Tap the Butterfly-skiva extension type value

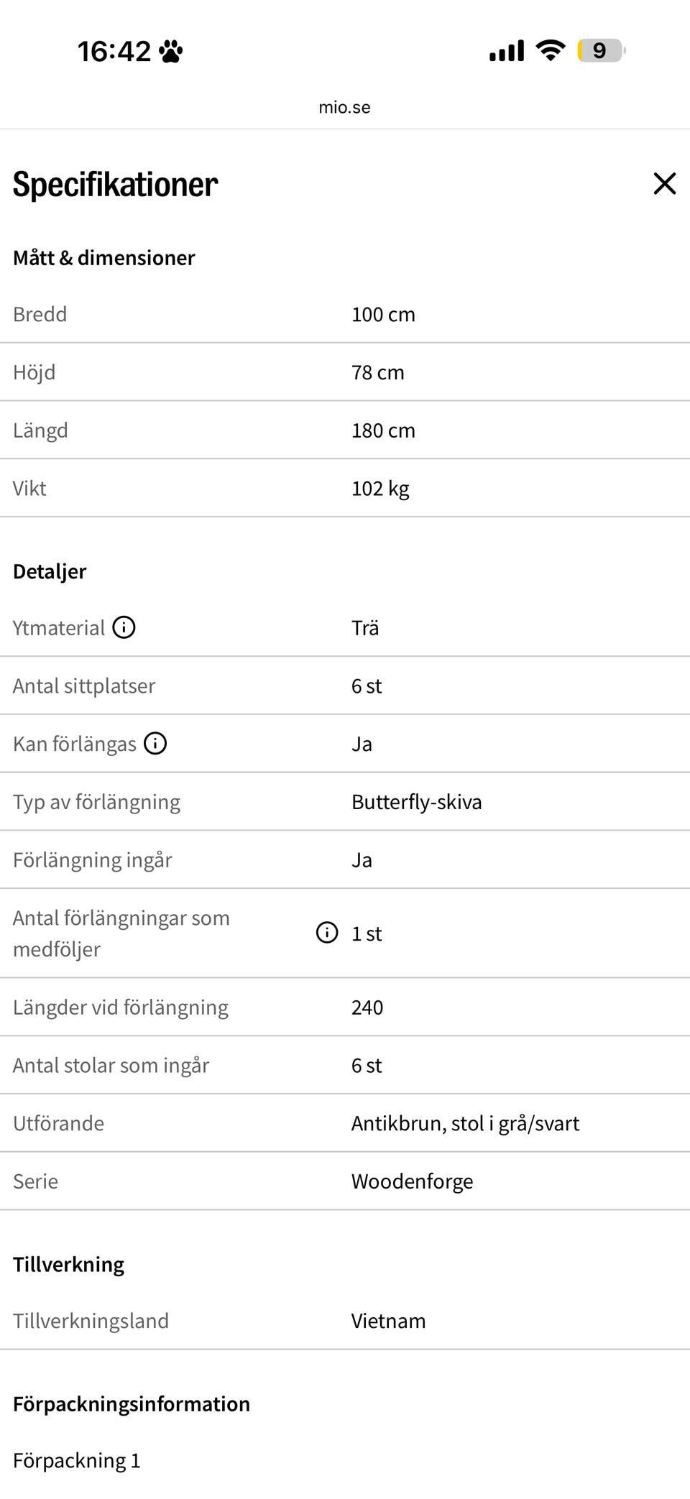coord(416,802)
